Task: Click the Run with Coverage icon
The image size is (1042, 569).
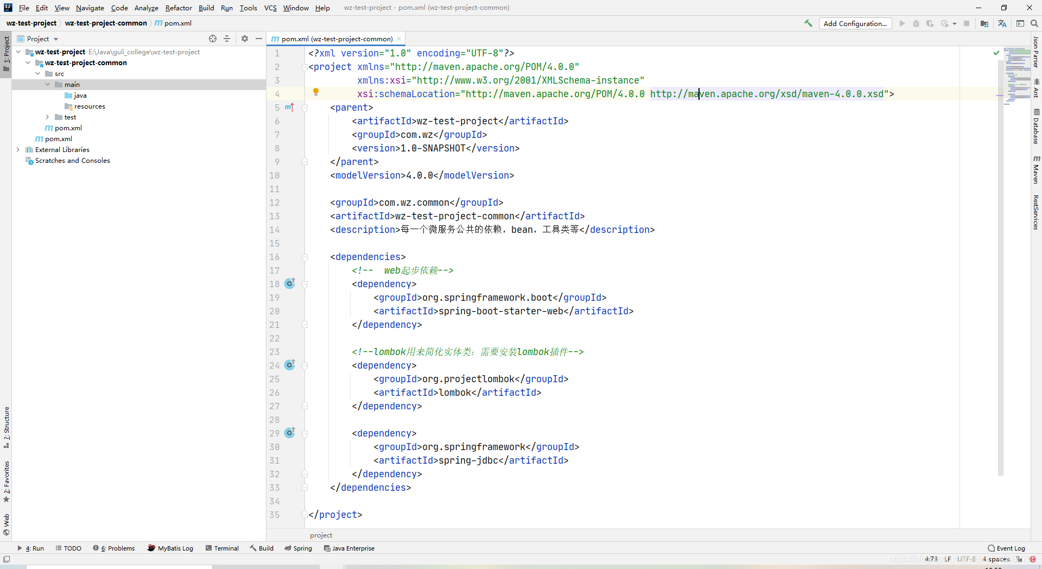Action: (x=930, y=23)
